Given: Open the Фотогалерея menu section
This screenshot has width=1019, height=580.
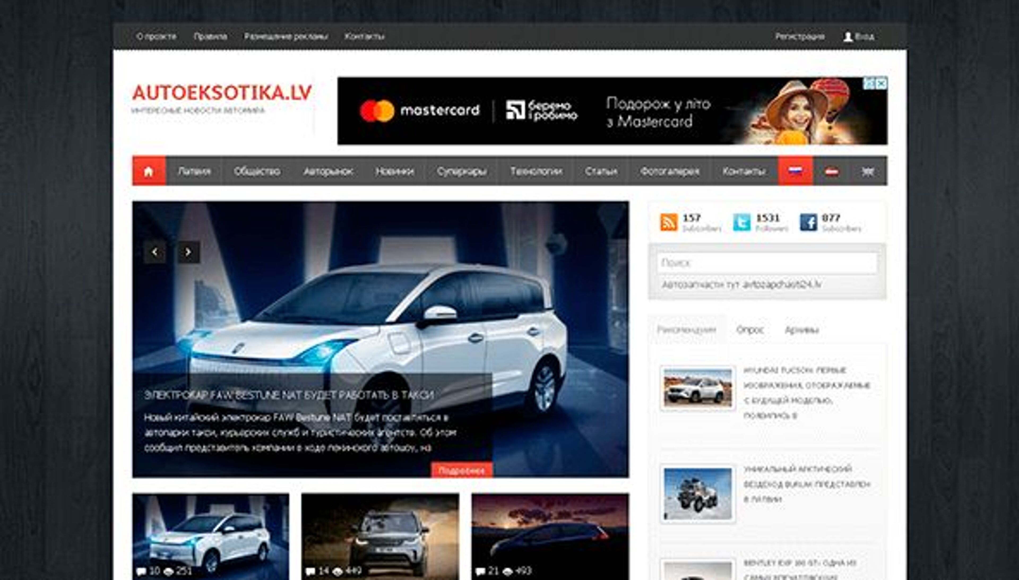Looking at the screenshot, I should pos(670,171).
